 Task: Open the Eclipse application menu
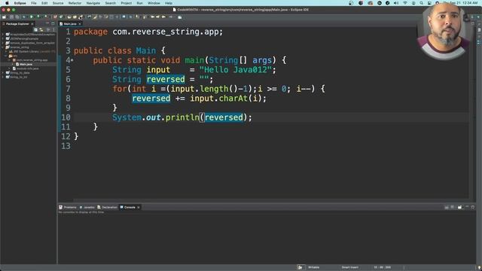pos(20,3)
